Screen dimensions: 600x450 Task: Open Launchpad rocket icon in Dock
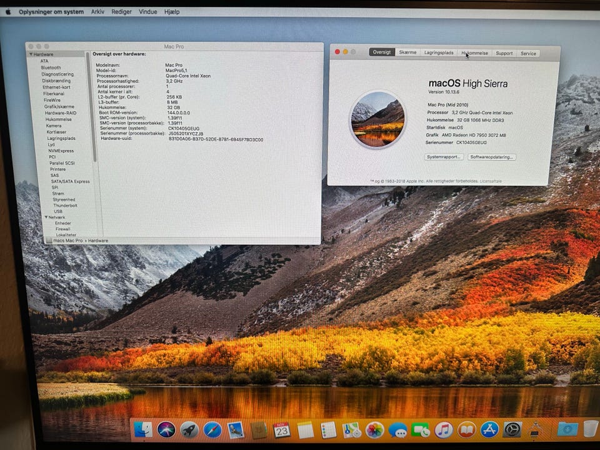[x=189, y=430]
